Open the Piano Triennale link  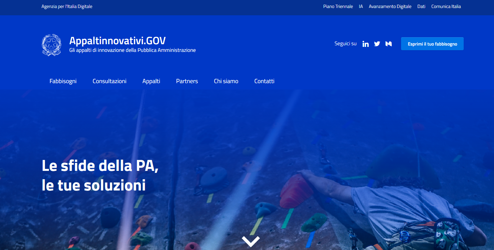(x=338, y=7)
